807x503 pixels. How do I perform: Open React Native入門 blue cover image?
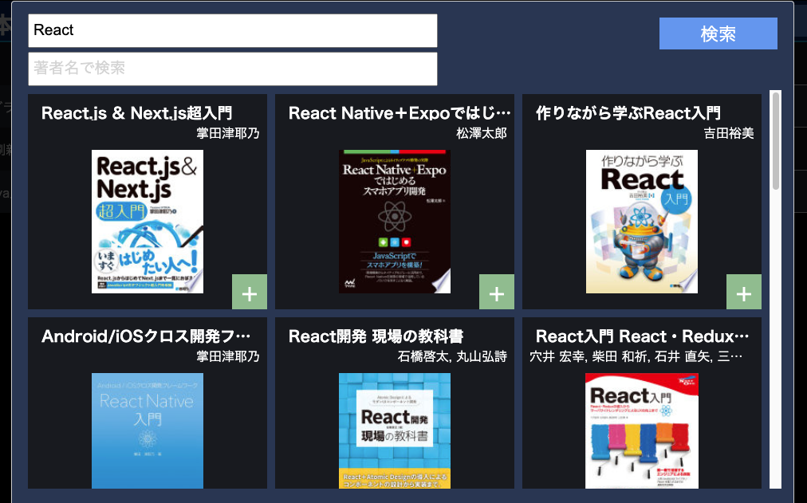148,430
